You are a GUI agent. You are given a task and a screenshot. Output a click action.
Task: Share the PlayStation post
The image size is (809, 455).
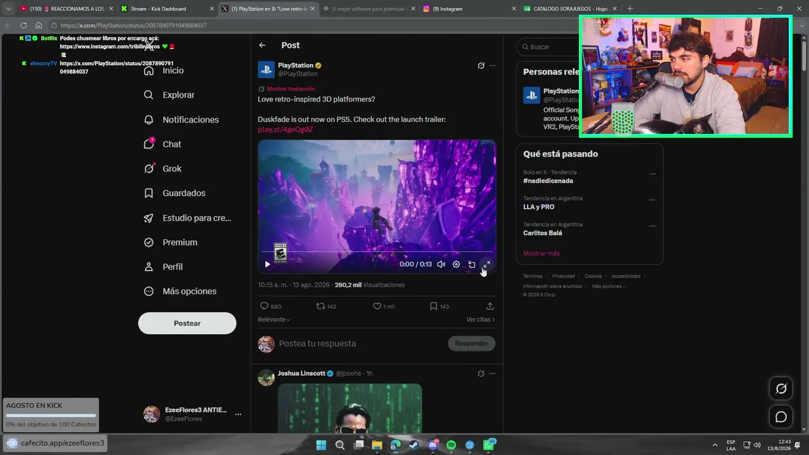tap(490, 306)
